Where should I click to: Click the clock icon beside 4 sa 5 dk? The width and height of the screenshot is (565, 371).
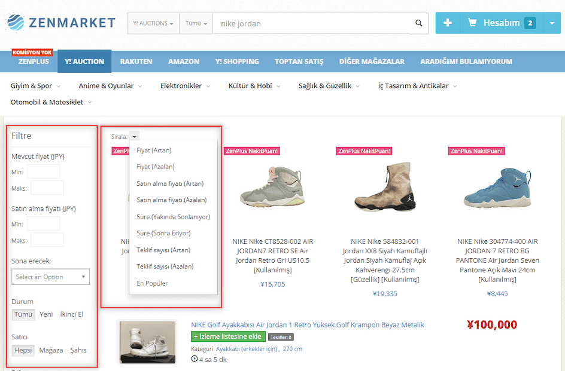(x=194, y=359)
